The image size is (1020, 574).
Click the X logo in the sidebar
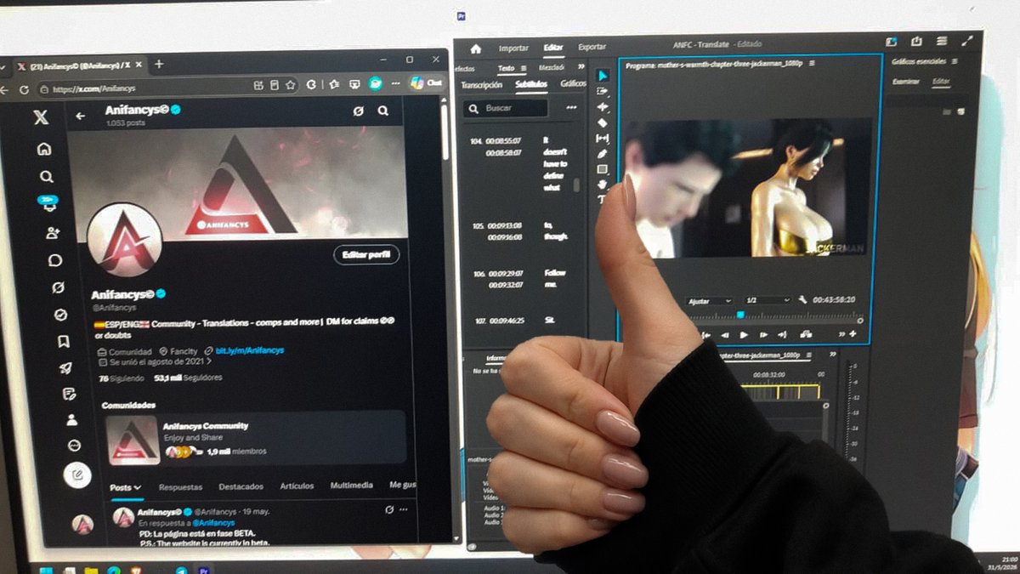tap(41, 118)
